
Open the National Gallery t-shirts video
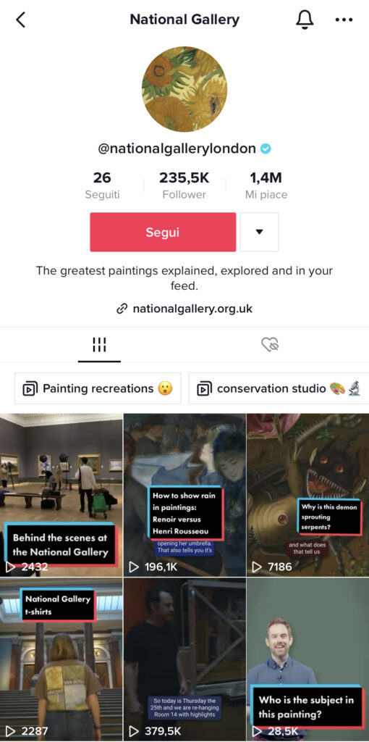[x=61, y=659]
